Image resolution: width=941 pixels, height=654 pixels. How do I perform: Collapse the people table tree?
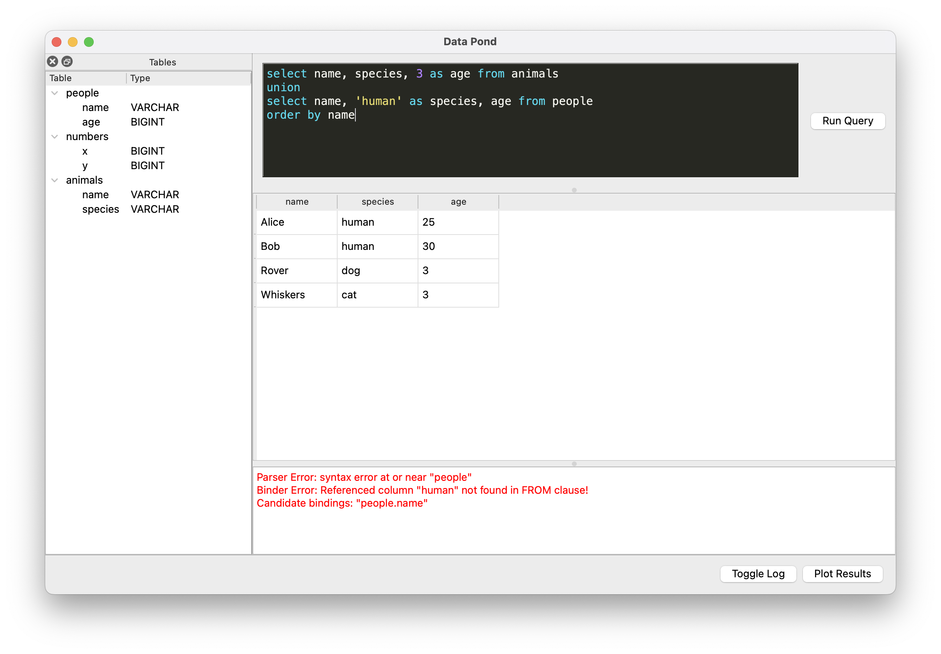(x=55, y=93)
